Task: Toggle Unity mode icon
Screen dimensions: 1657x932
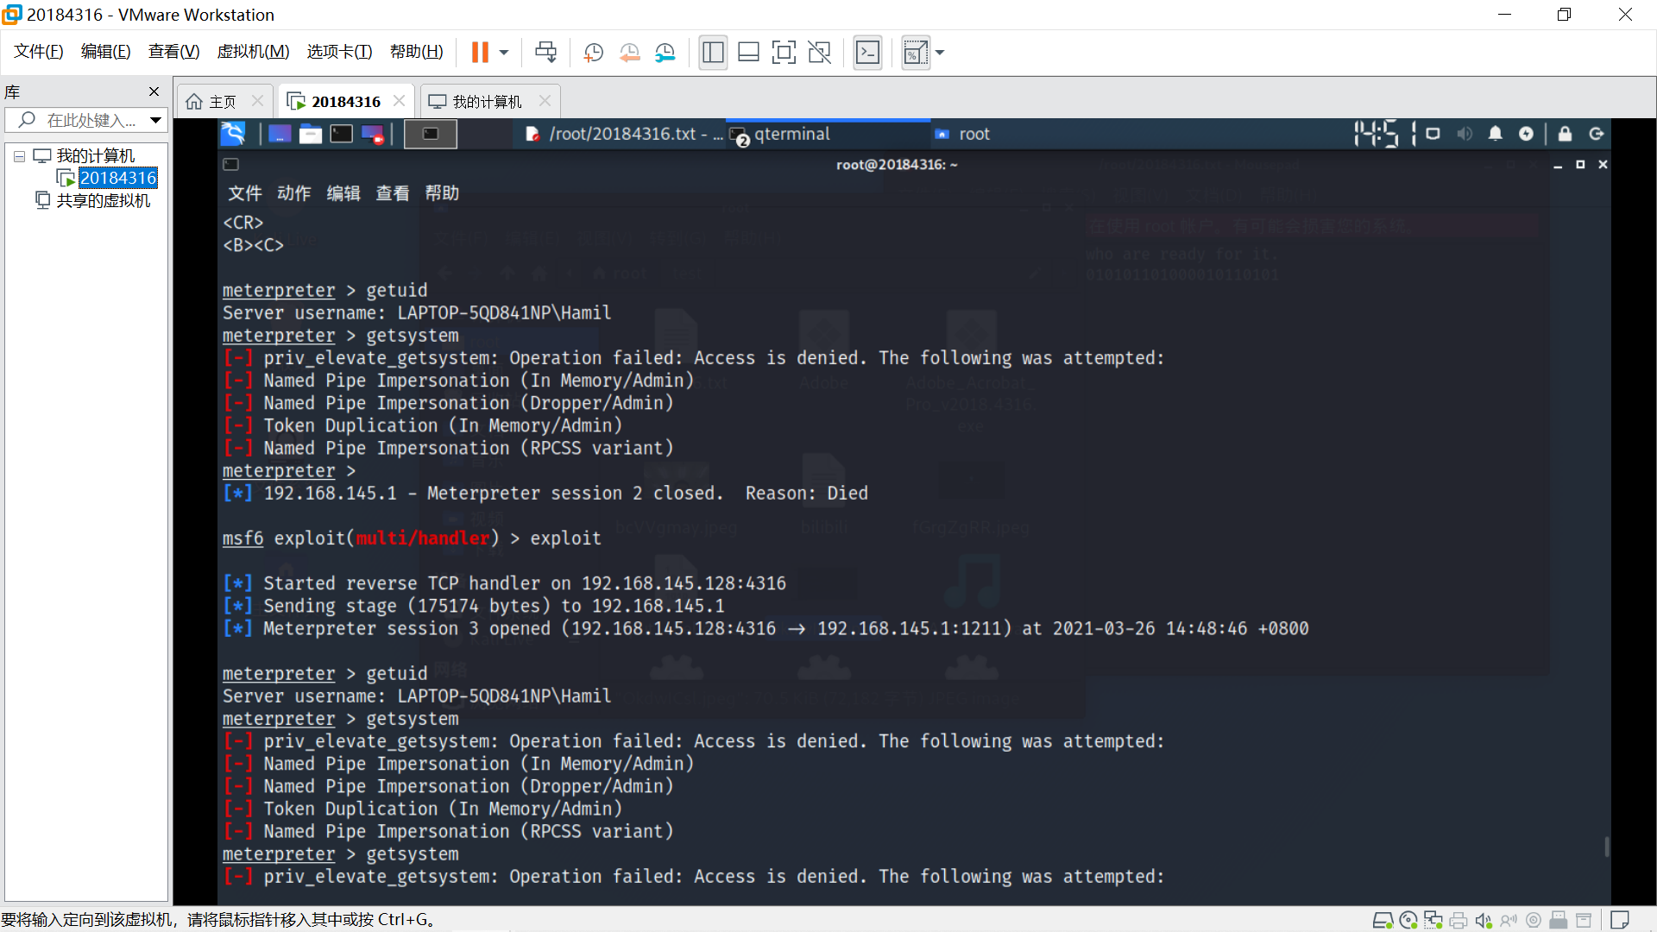Action: click(x=819, y=53)
